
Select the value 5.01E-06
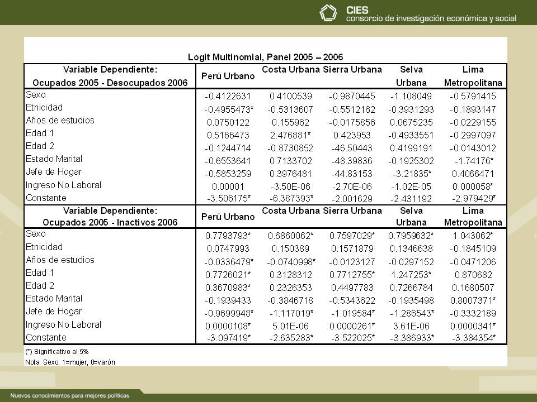coord(290,327)
